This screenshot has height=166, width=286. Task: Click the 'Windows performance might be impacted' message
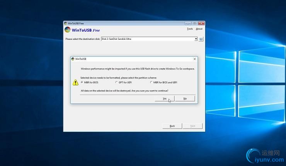138,69
